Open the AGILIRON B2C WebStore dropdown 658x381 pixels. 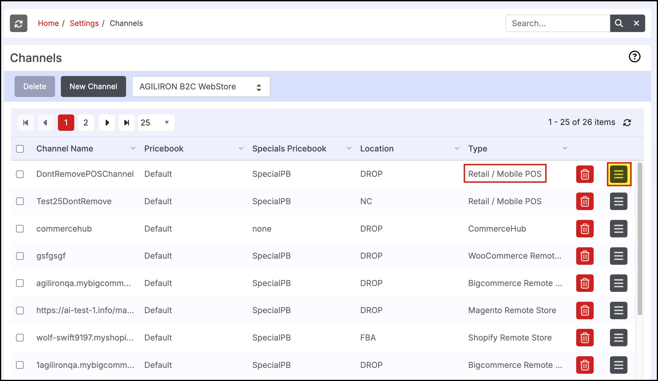pyautogui.click(x=201, y=87)
